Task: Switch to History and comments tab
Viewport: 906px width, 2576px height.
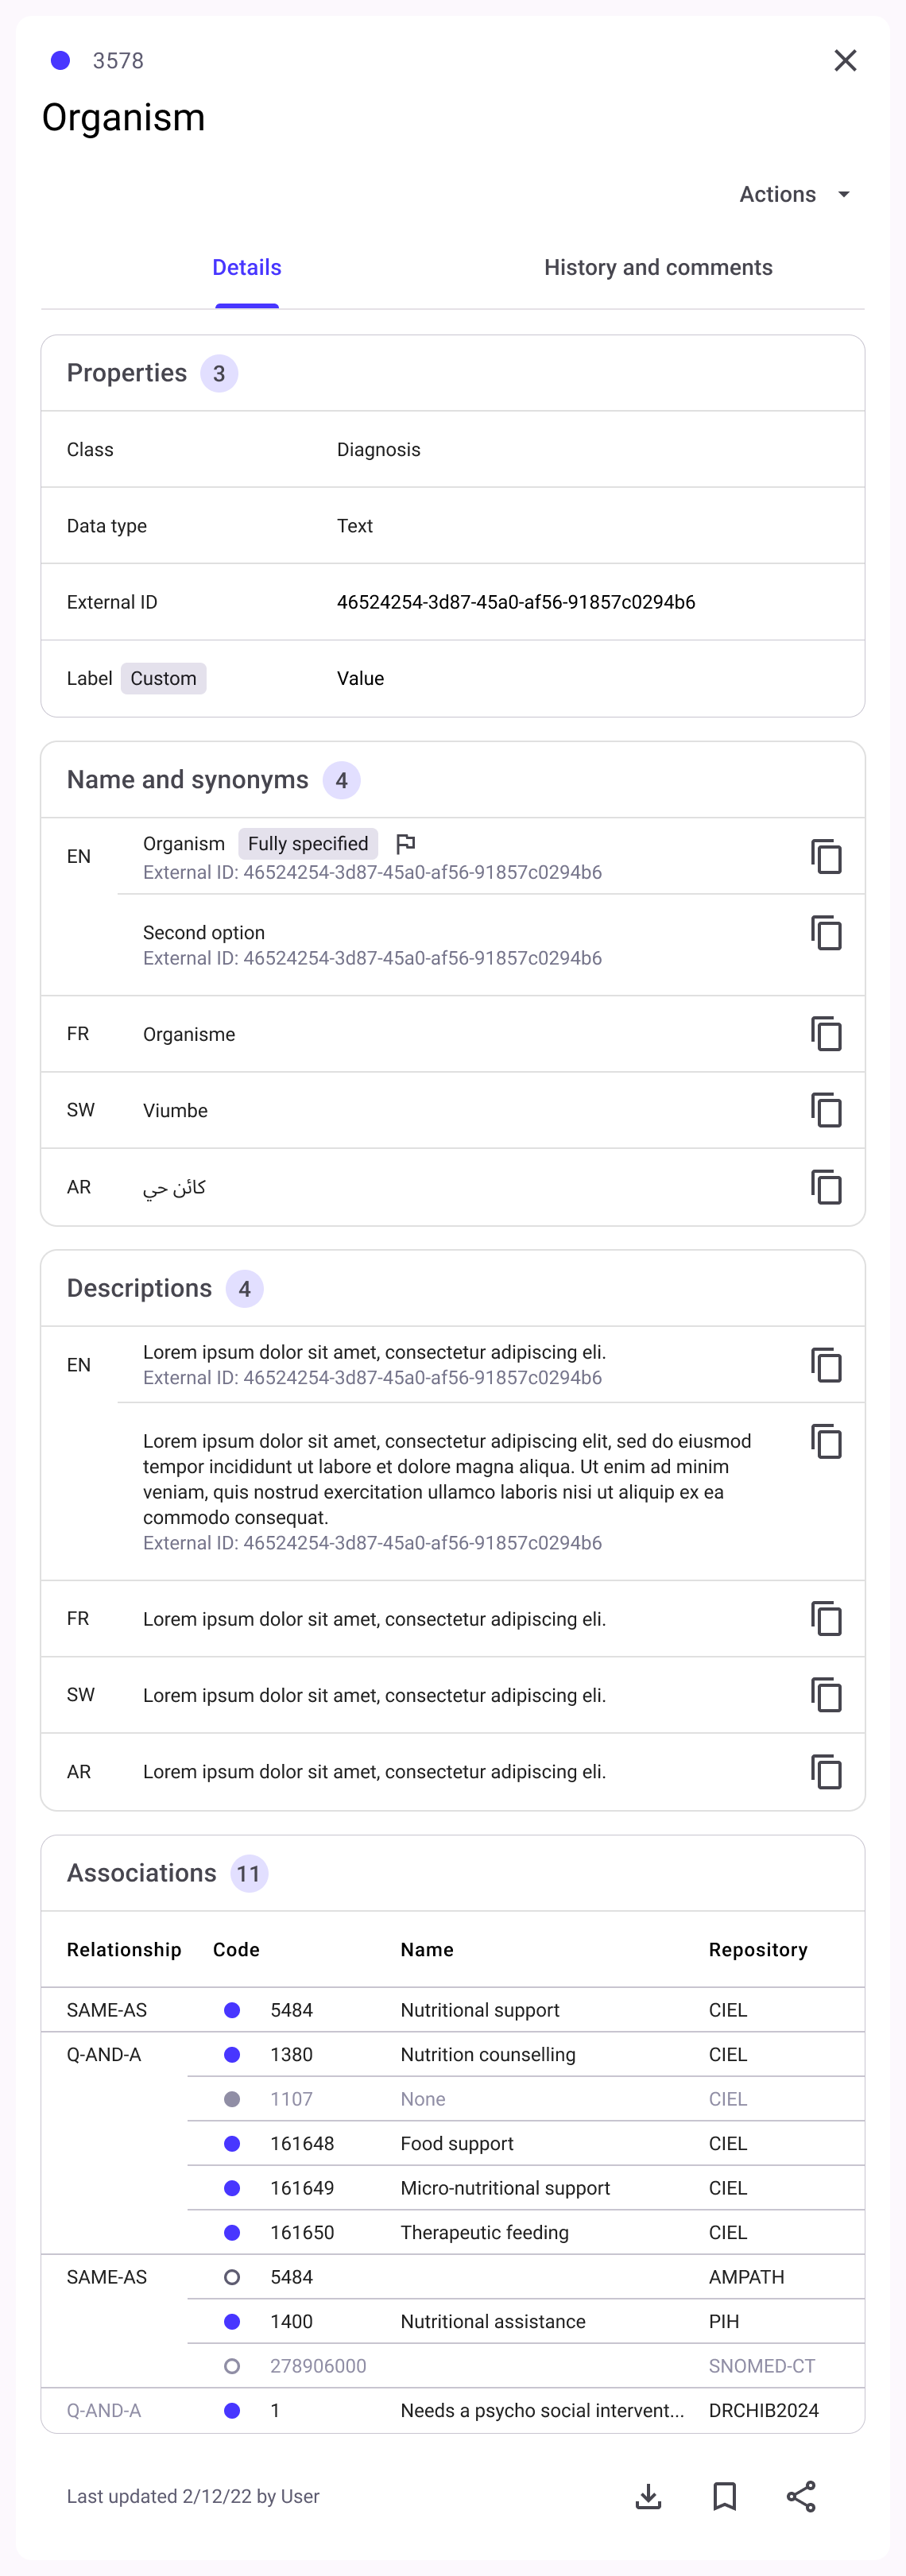Action: coord(658,268)
